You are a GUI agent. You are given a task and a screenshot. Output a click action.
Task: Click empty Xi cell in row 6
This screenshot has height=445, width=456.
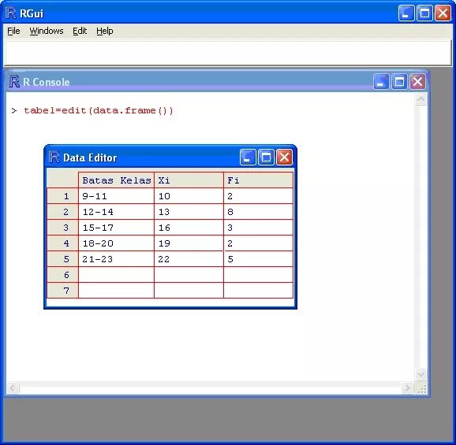189,275
